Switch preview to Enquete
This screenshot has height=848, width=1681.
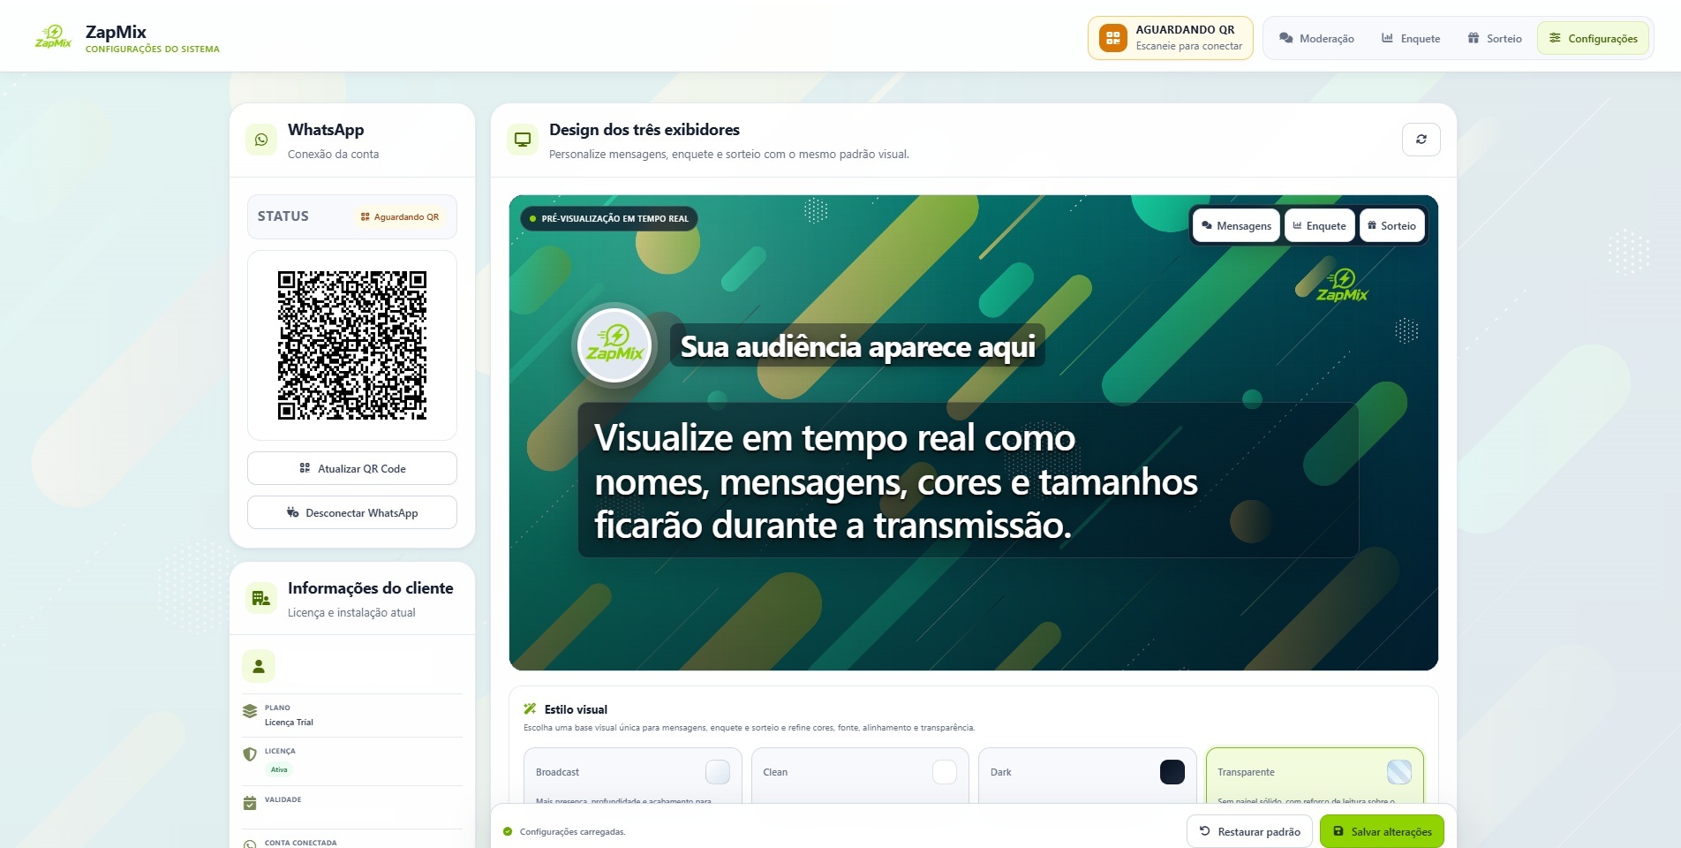(x=1320, y=226)
